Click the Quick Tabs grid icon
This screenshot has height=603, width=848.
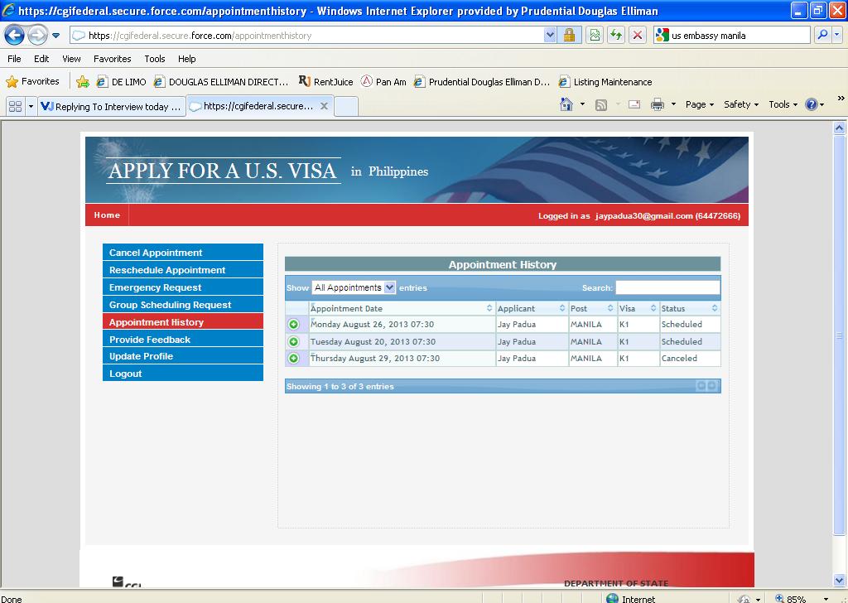(x=15, y=107)
